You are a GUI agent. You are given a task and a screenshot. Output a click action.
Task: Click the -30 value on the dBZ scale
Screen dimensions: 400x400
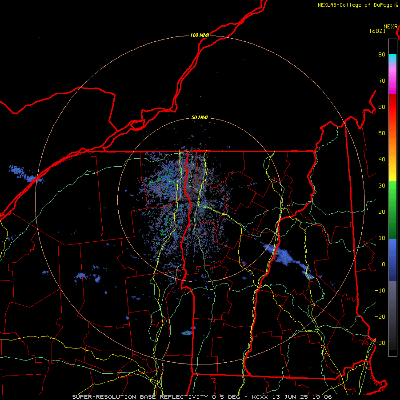point(380,343)
